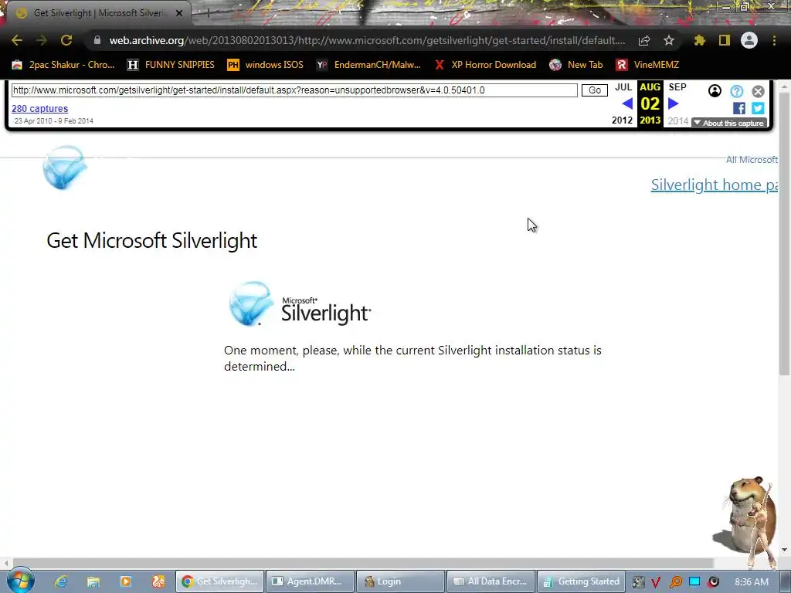Open the VineMEMZ bookmark
This screenshot has height=593, width=791.
[648, 65]
